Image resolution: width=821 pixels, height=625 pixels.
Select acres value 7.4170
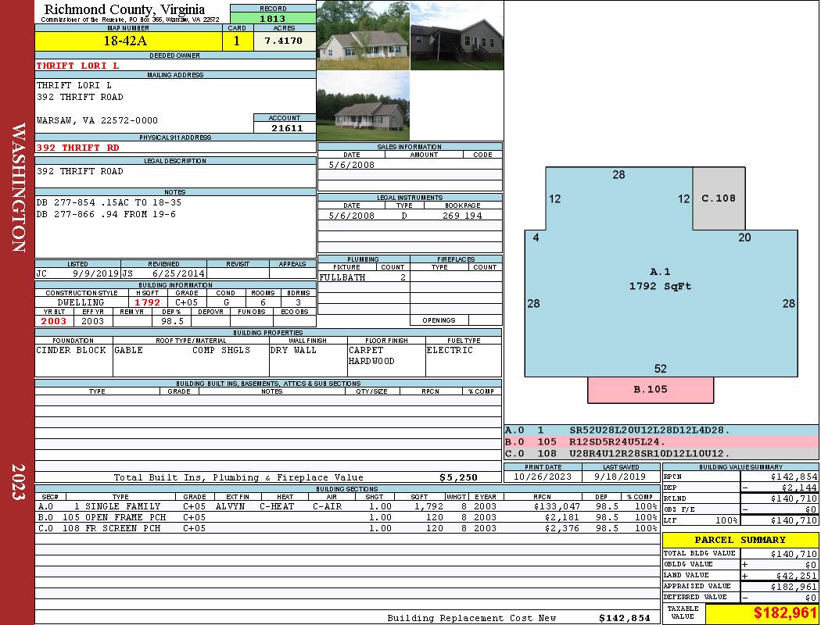click(285, 41)
